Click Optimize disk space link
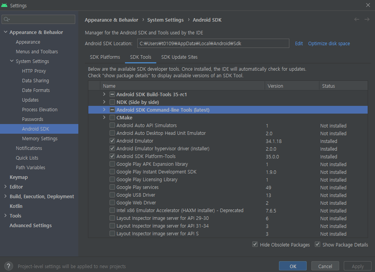The width and height of the screenshot is (375, 272). point(329,43)
